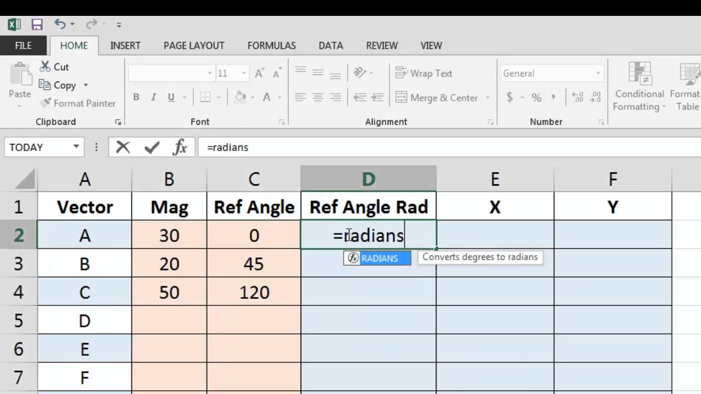
Task: Toggle Wrap Text for the cell
Action: point(424,73)
